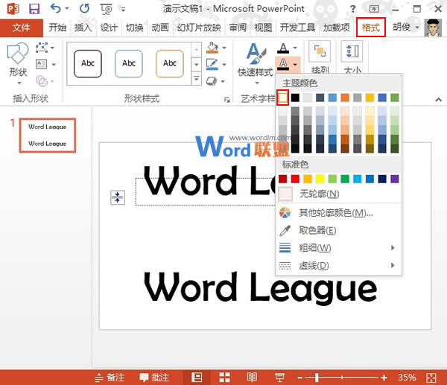
Task: Expand Shape Fill dropdown arrow
Action: (224, 48)
